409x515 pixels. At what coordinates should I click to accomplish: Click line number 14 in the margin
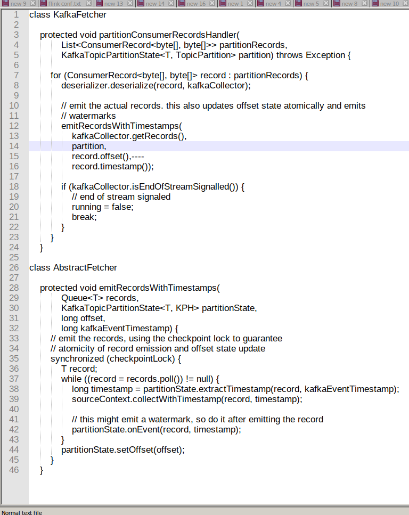pyautogui.click(x=14, y=146)
